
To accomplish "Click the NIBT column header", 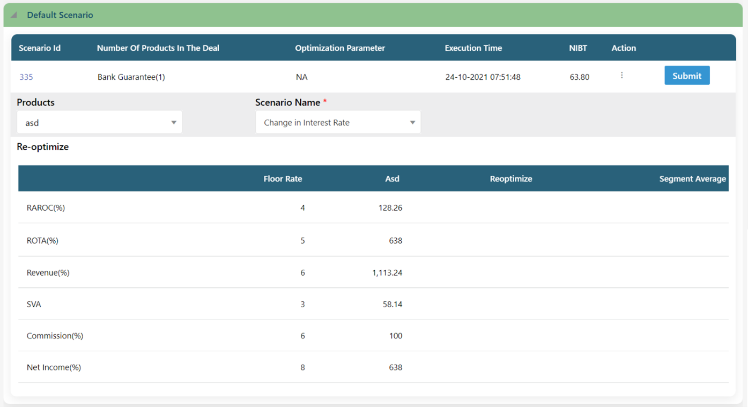I will [x=578, y=48].
